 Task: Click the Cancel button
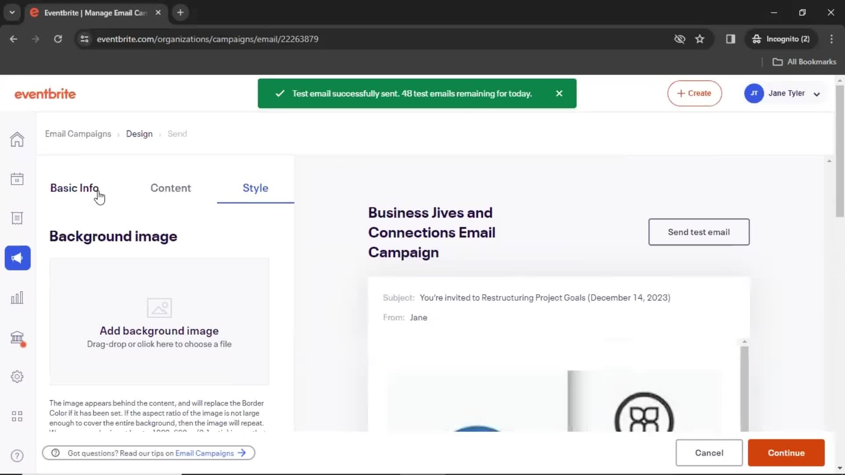[709, 453]
